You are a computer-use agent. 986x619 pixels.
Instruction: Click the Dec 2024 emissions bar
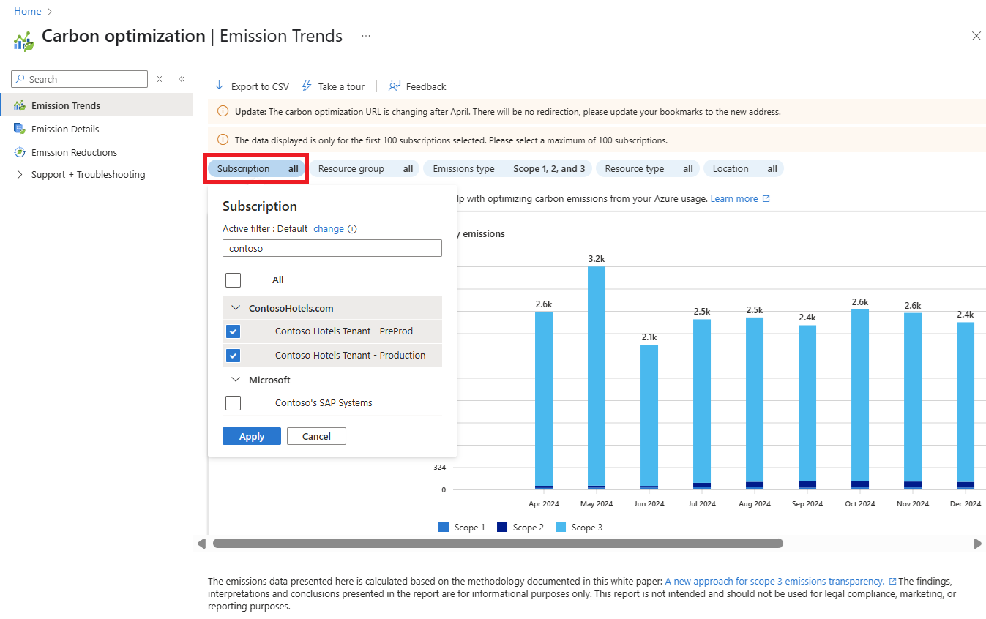click(966, 406)
